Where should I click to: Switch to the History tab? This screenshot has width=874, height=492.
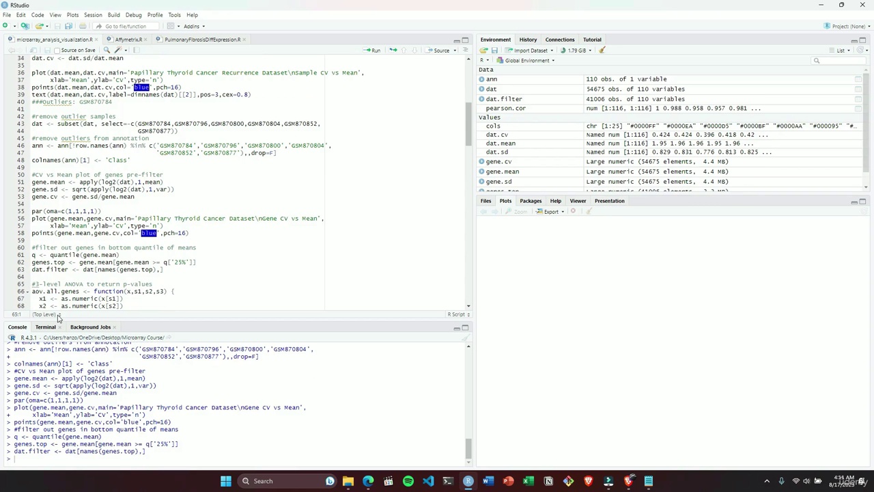[x=528, y=40]
